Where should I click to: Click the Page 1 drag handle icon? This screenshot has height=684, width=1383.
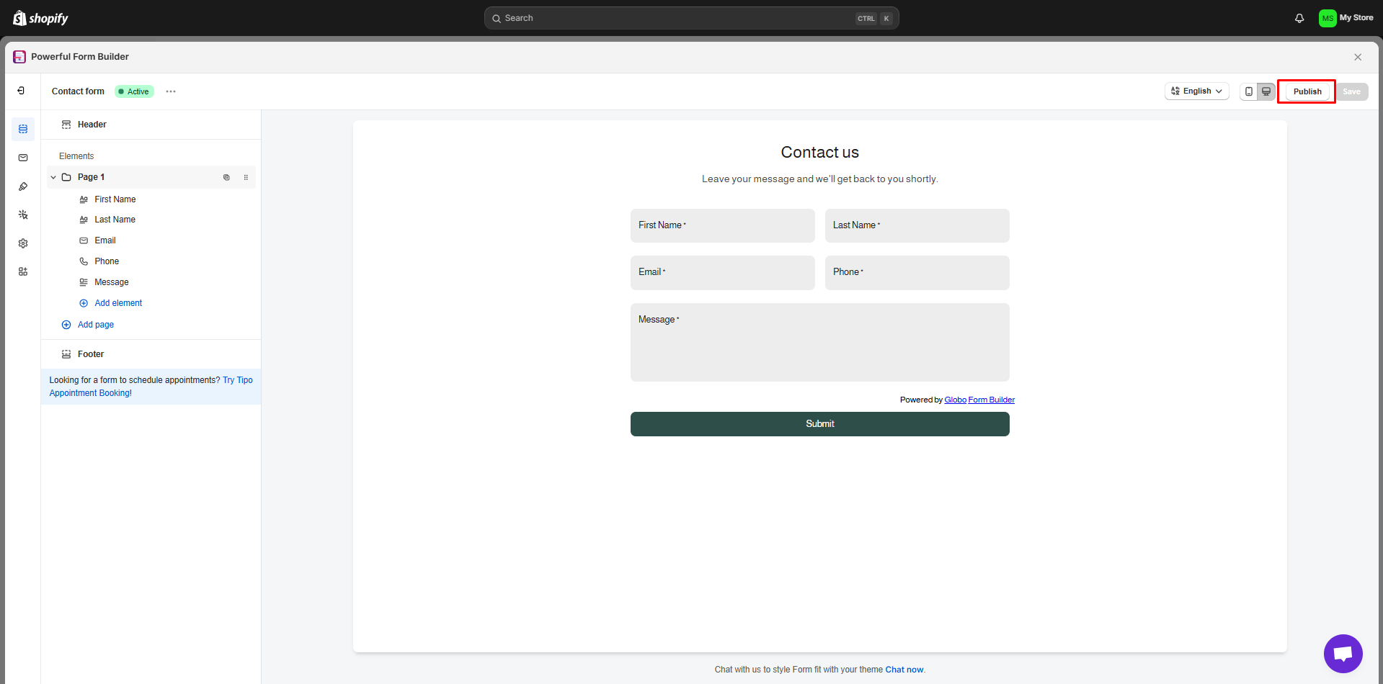[246, 177]
